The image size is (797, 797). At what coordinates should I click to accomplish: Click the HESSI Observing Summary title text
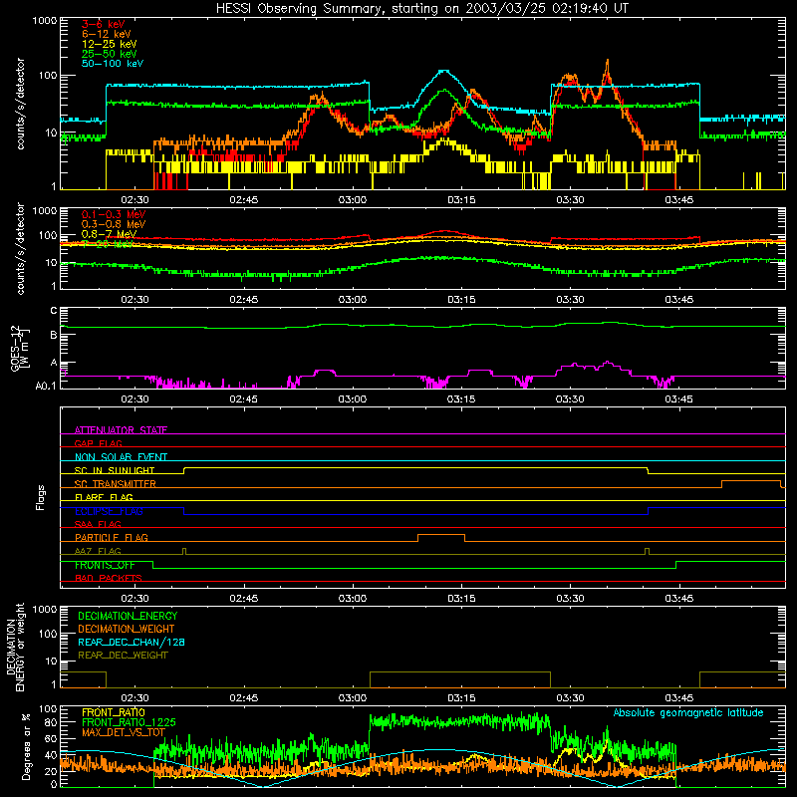click(422, 9)
